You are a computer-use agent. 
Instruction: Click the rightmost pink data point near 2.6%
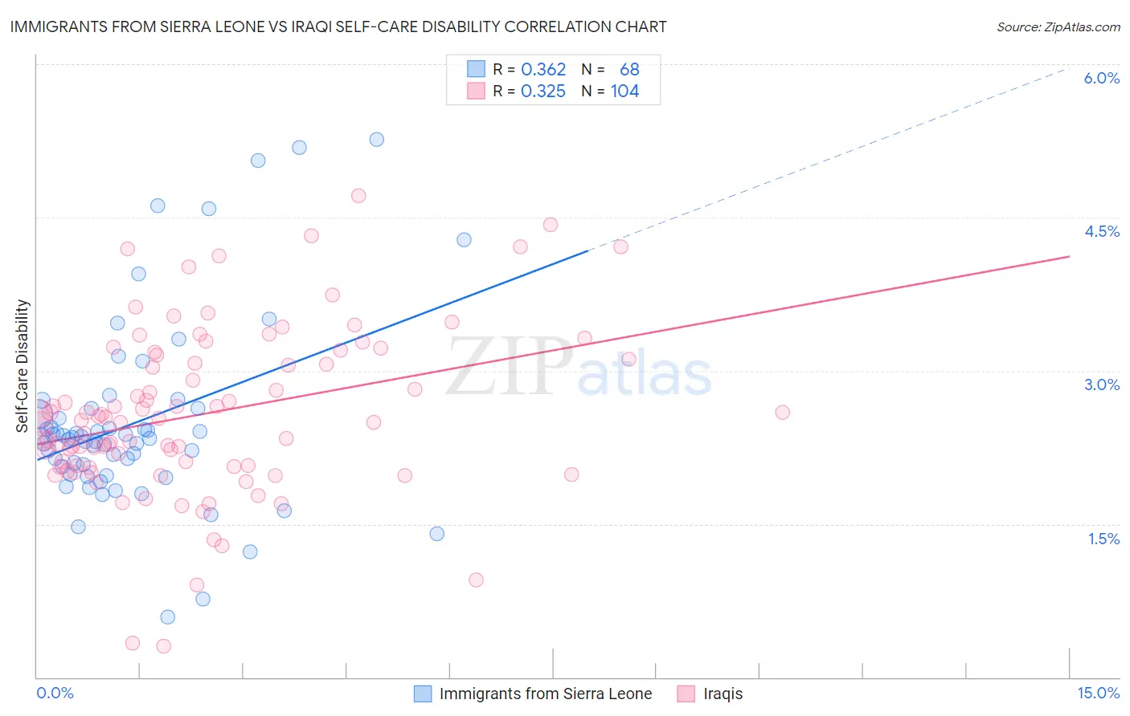coord(782,413)
